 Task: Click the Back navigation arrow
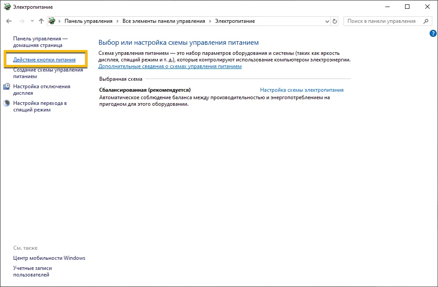tap(9, 21)
